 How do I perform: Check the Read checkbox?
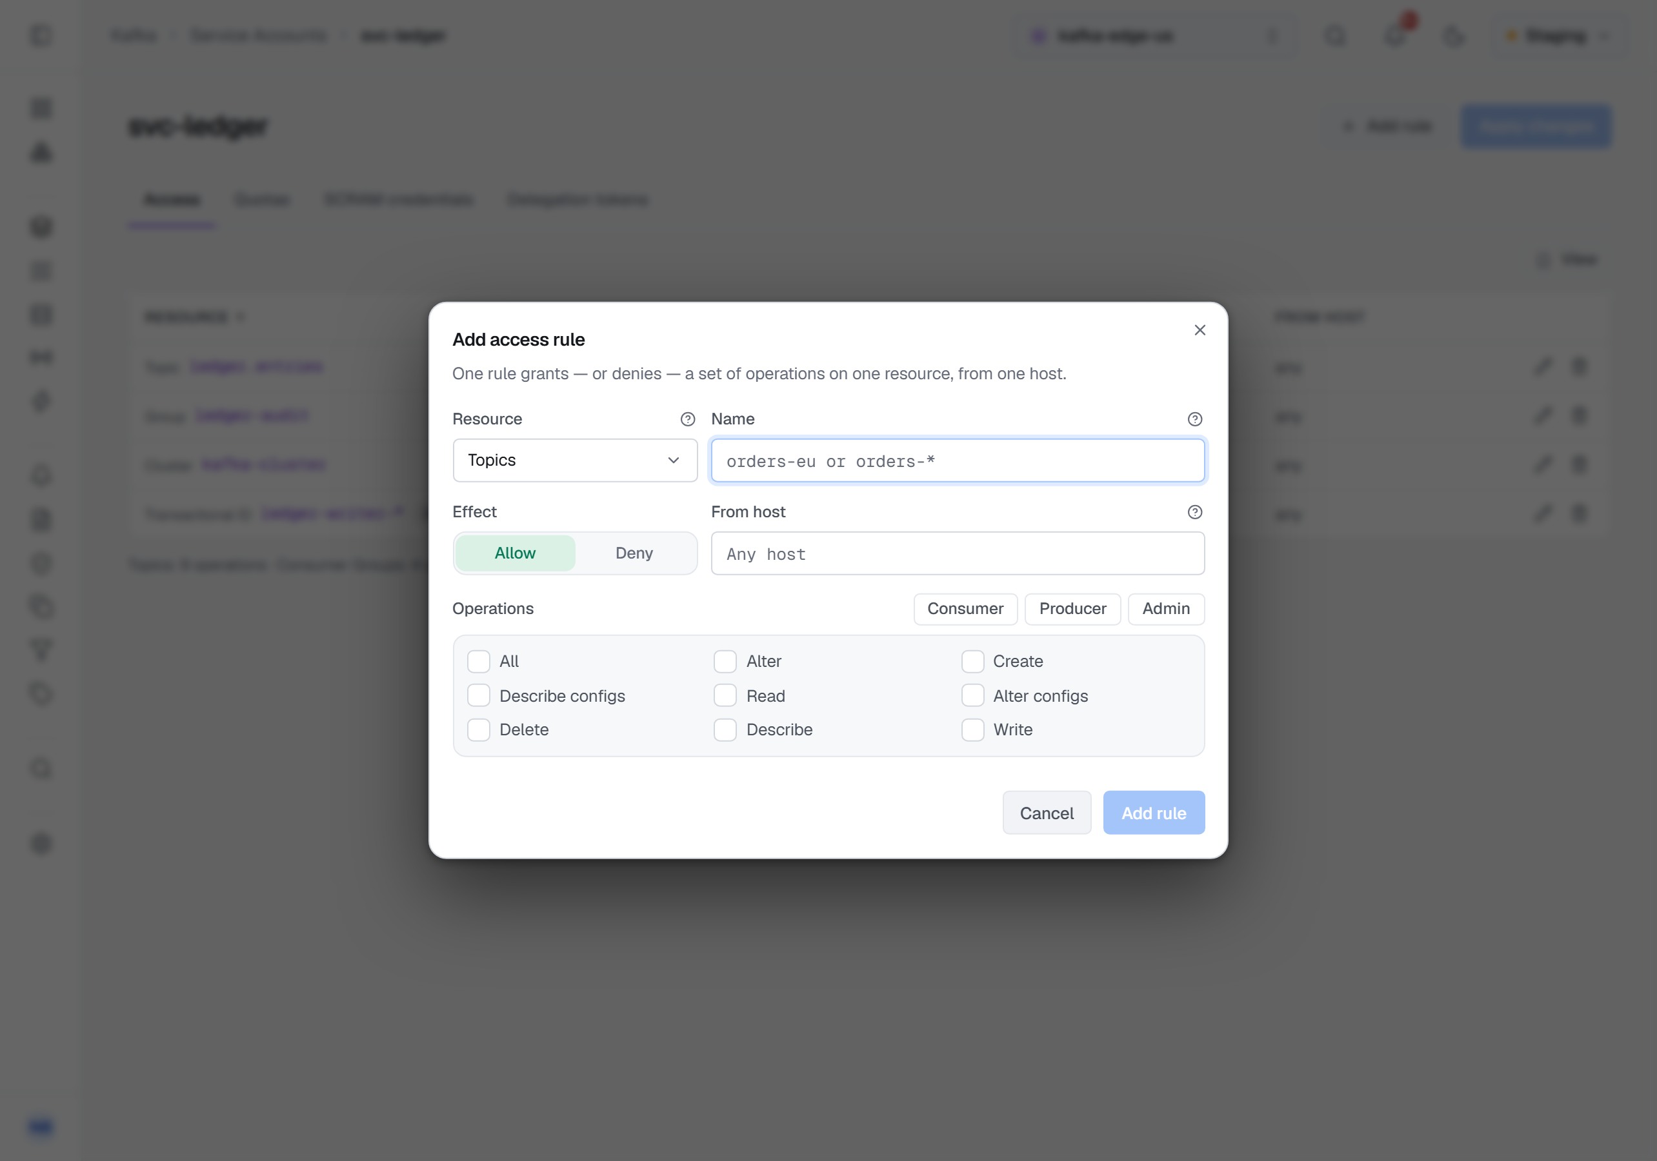[x=725, y=697]
